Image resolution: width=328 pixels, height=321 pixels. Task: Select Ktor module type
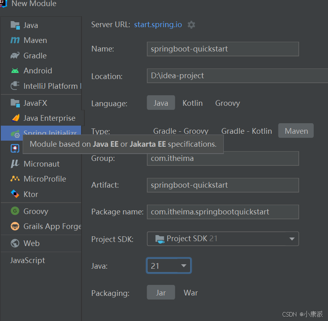41,194
